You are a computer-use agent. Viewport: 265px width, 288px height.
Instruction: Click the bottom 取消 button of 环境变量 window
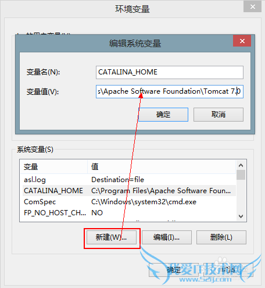click(228, 270)
